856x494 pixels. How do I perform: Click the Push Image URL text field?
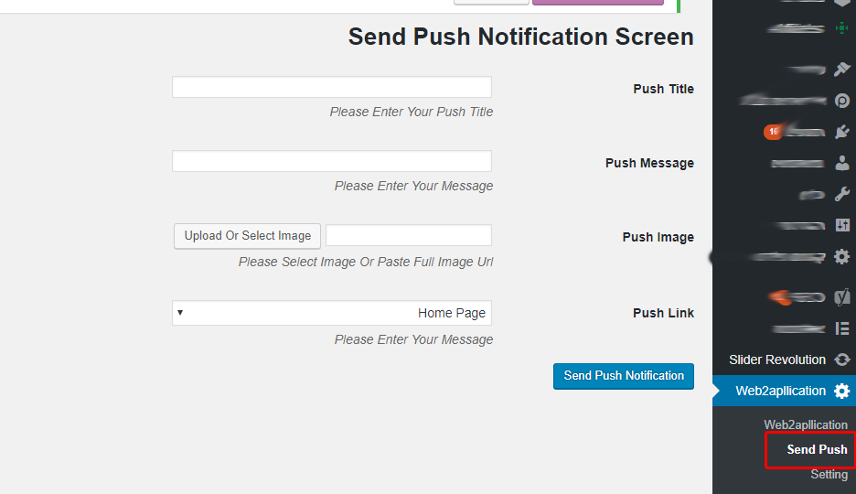[408, 236]
